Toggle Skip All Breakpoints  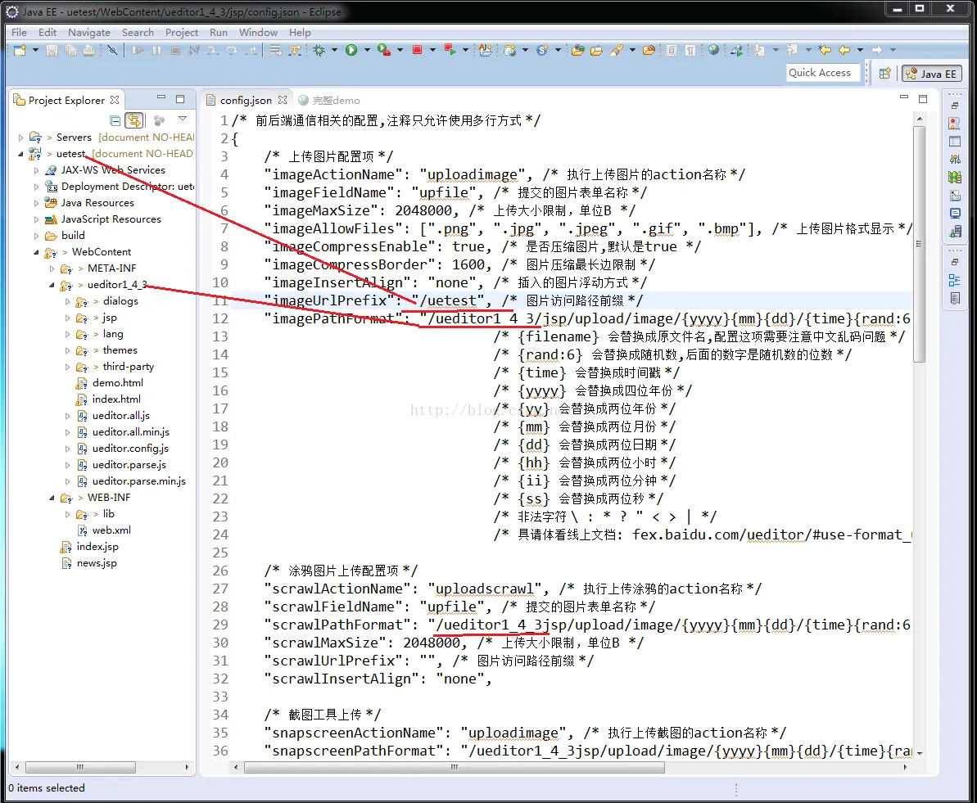(112, 50)
